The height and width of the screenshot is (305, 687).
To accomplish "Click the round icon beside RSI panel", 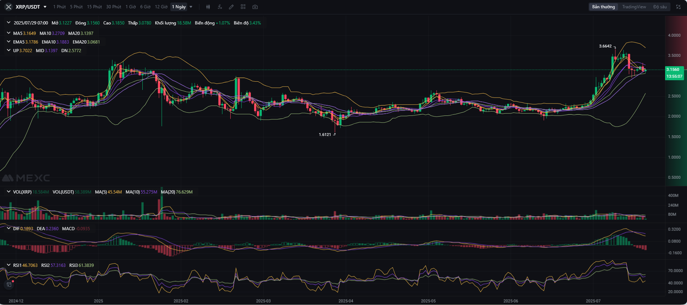I will [9, 284].
